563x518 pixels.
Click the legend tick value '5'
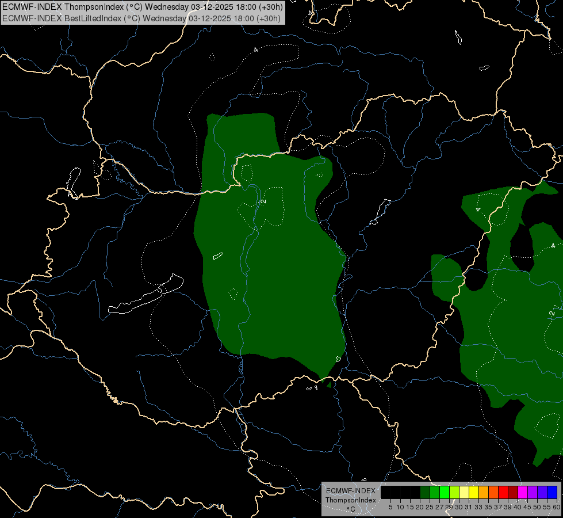390,507
